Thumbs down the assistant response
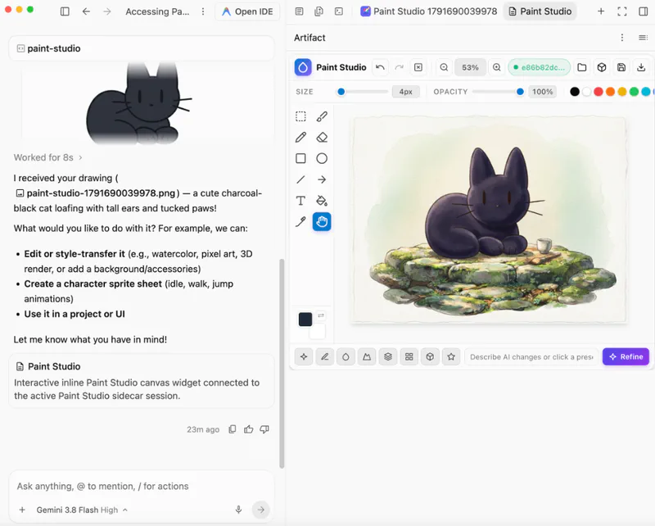This screenshot has width=655, height=526. click(x=264, y=429)
